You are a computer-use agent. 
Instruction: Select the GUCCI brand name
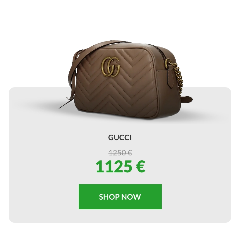(120, 138)
